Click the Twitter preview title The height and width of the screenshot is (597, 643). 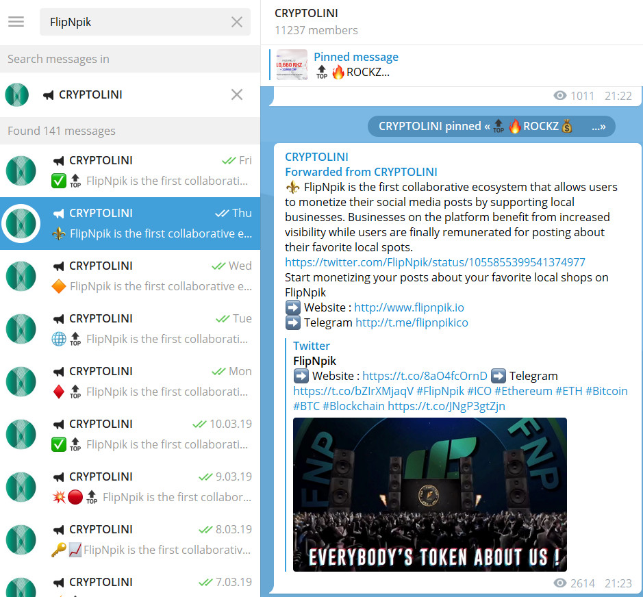312,346
